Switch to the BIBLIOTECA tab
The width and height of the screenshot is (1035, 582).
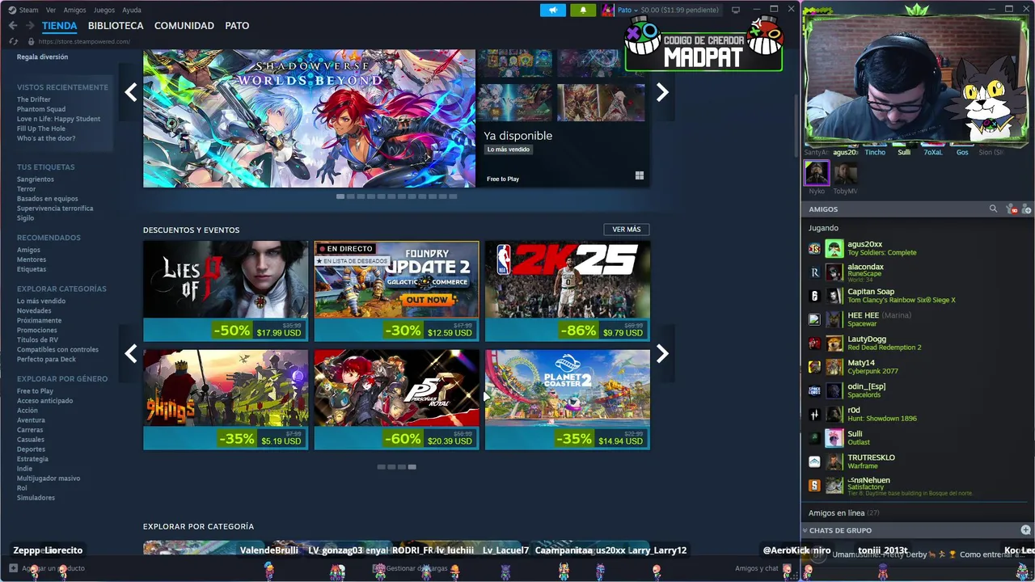(x=116, y=26)
